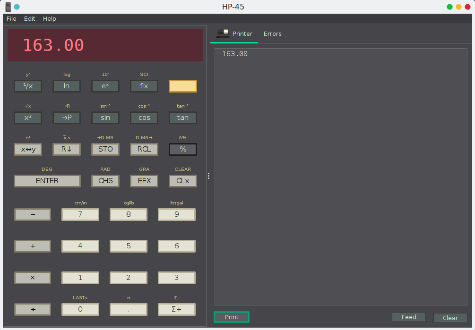Click digit 8 key
Screen dimensions: 475x330
coord(129,214)
